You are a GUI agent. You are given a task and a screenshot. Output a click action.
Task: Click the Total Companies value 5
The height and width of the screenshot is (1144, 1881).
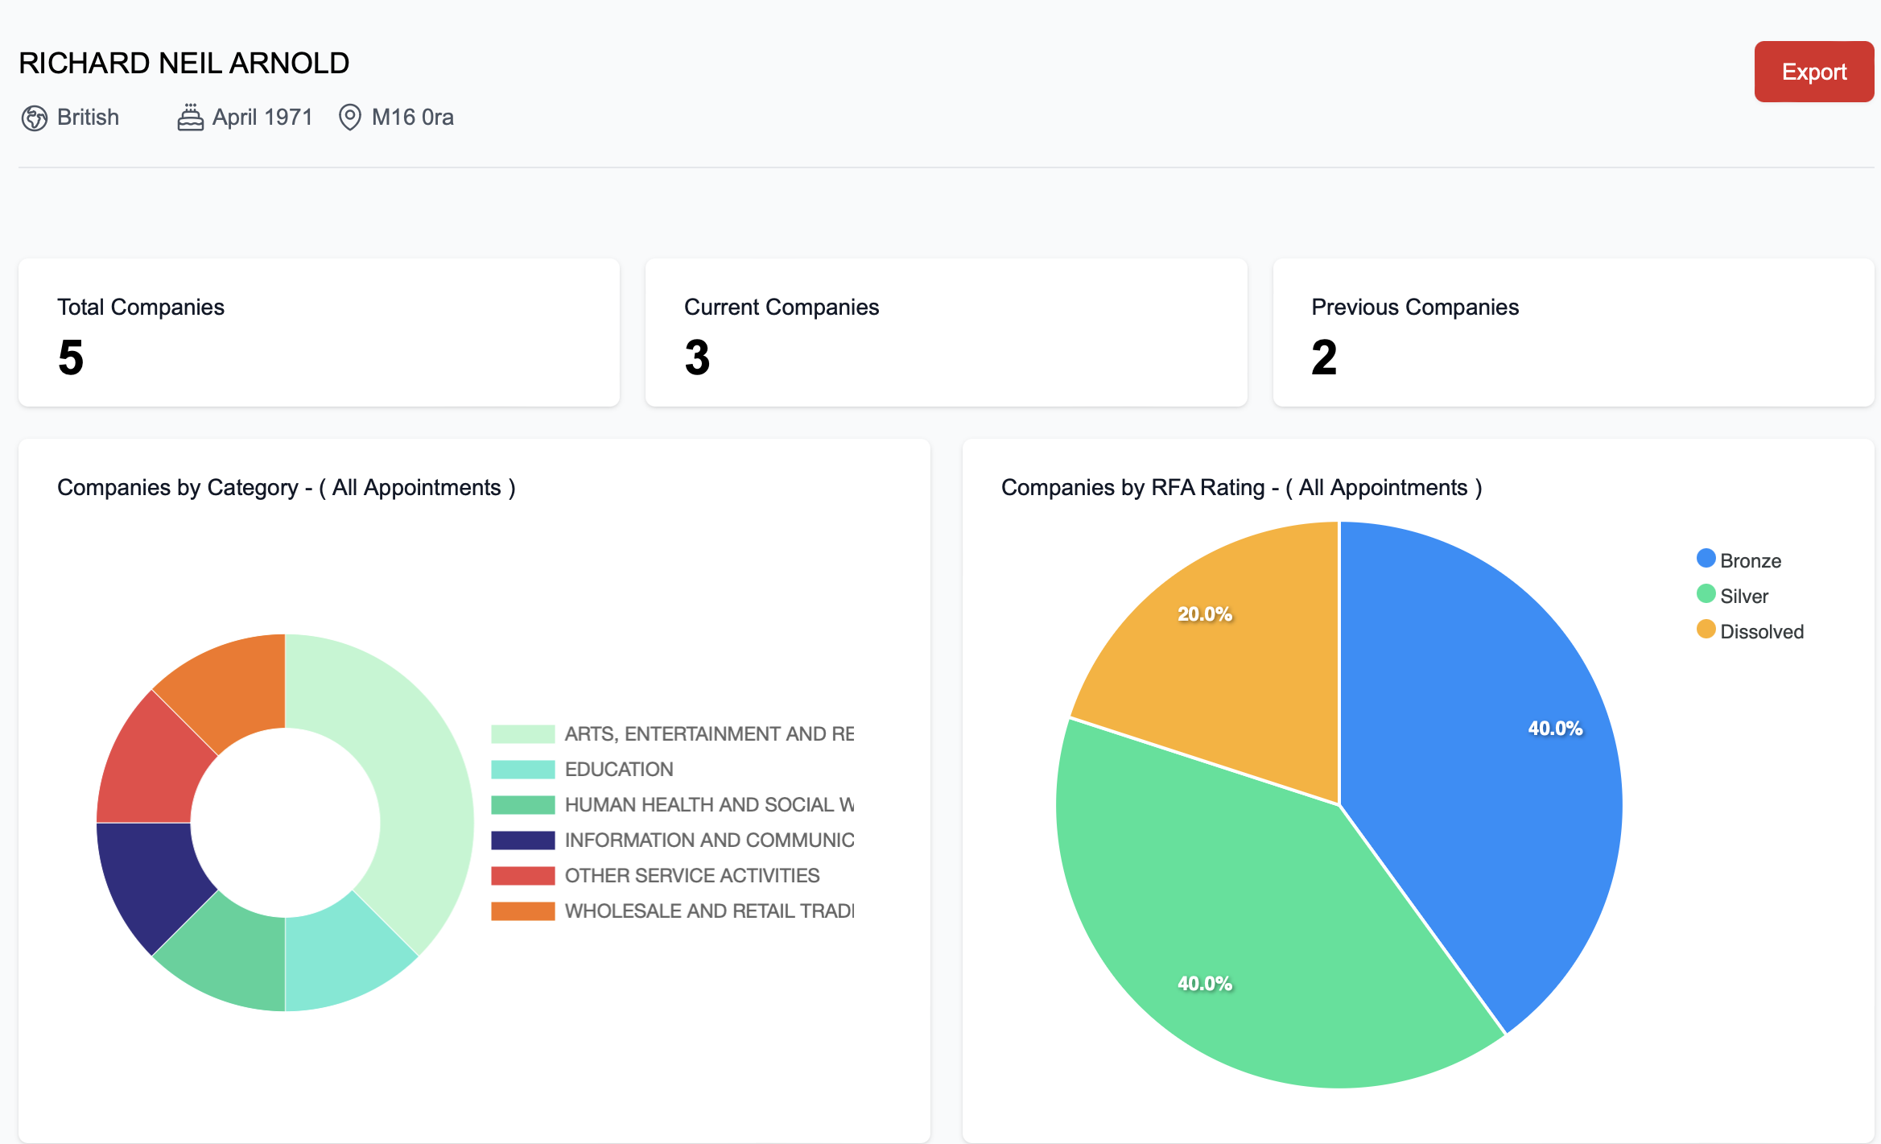tap(71, 357)
